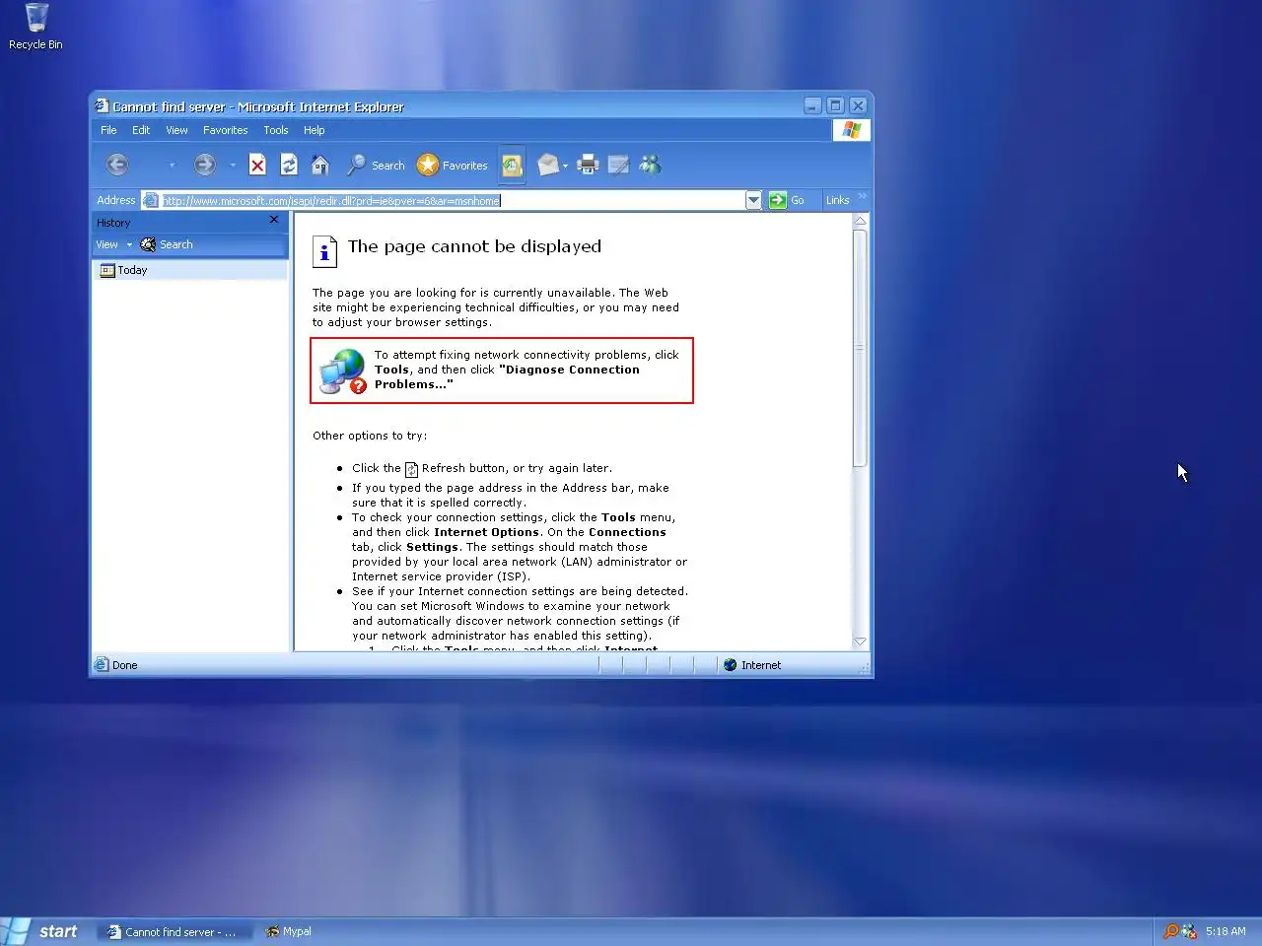This screenshot has height=946, width=1262.
Task: Open the Tools menu
Action: click(276, 130)
